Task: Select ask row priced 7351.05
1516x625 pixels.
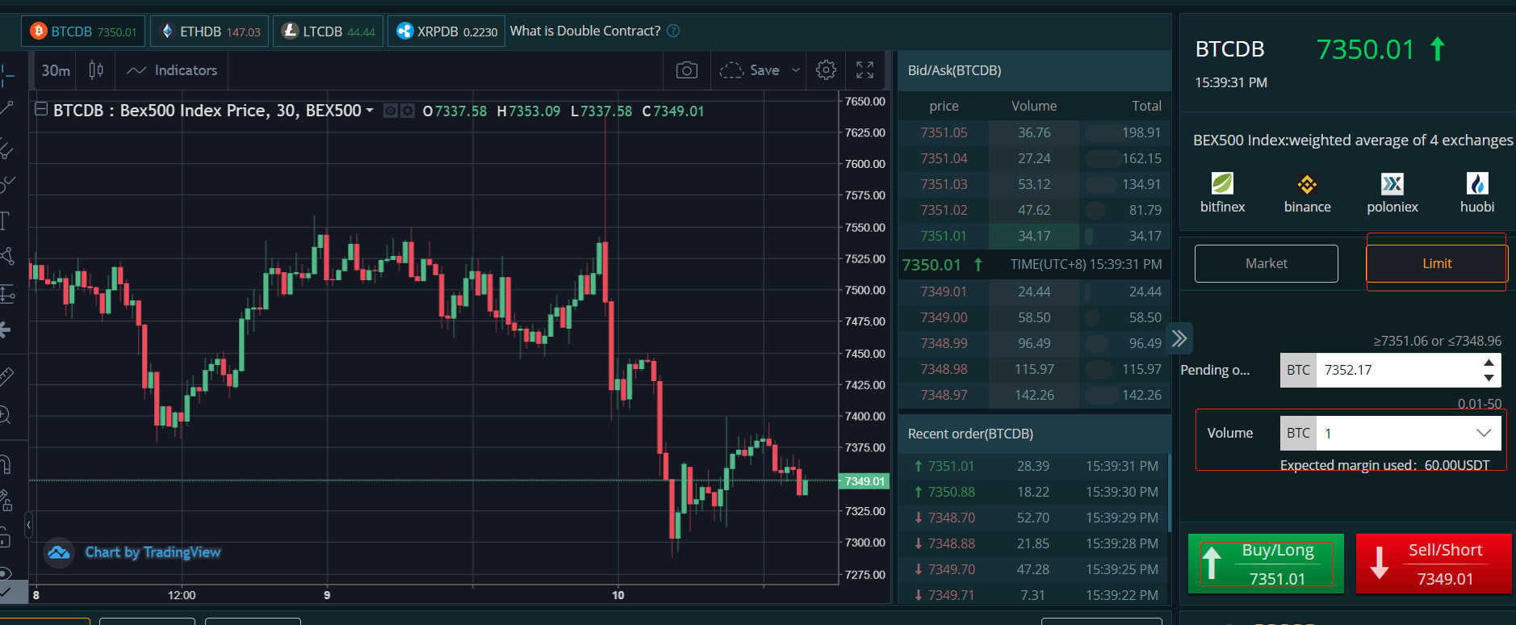Action: 1034,132
